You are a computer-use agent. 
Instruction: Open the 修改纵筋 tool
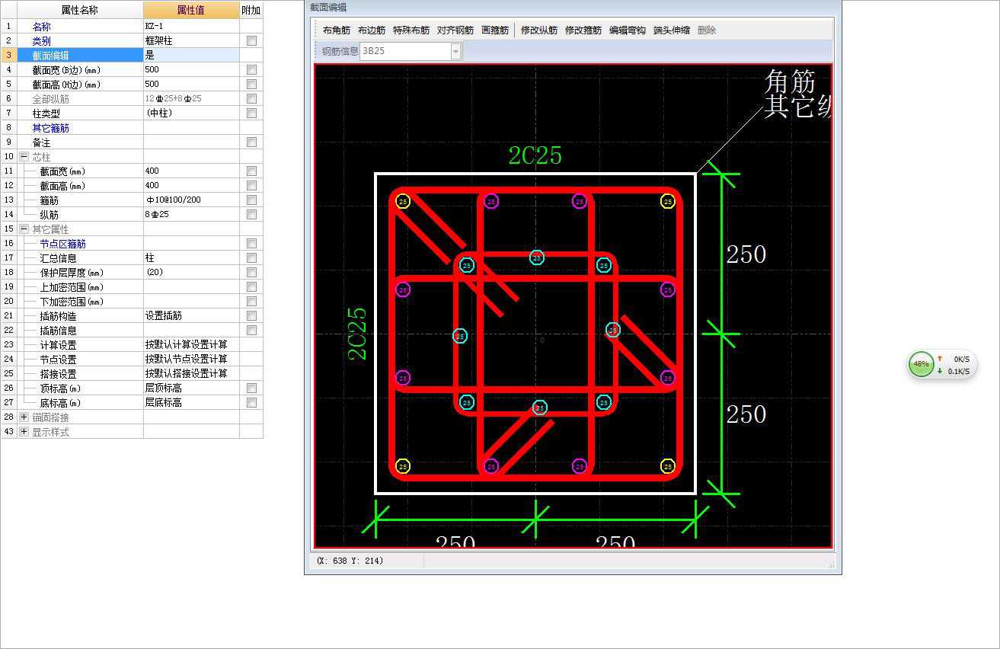pos(539,30)
